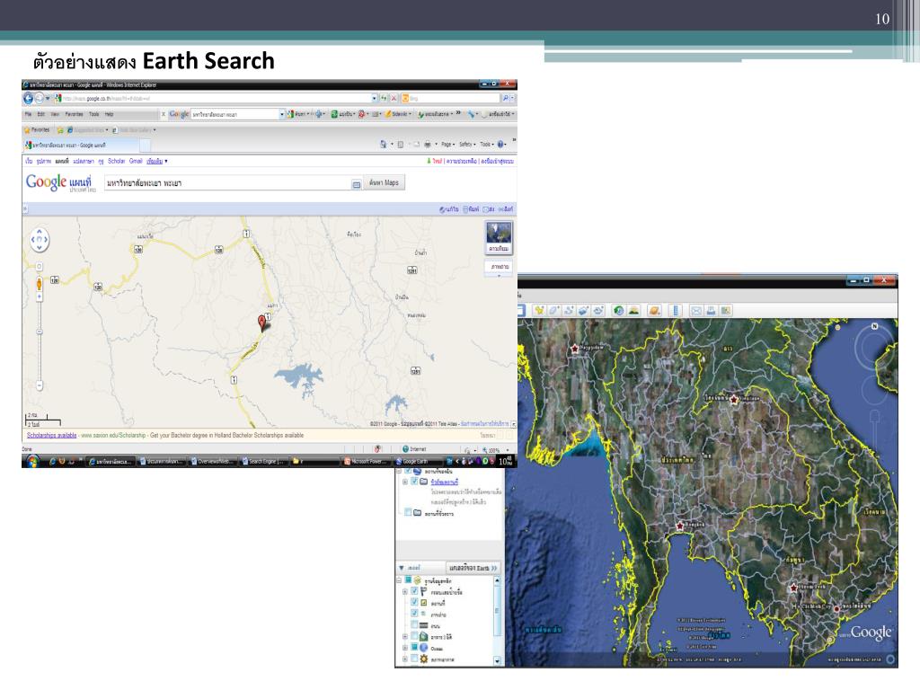The image size is (920, 690).
Task: Switch planets with the Saturn icon in Google Earth
Action: [x=654, y=310]
